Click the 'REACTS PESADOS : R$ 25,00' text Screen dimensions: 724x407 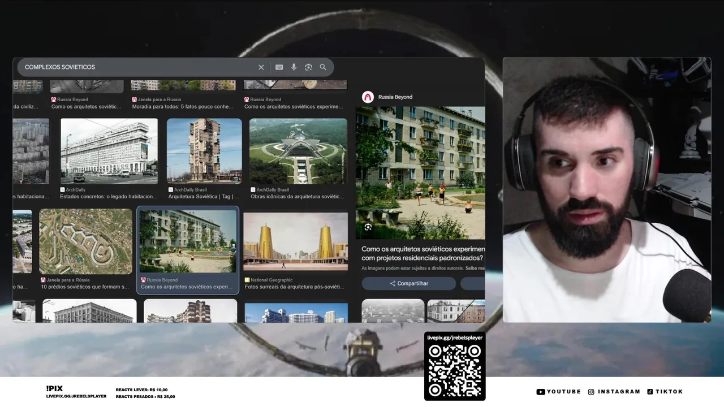pyautogui.click(x=145, y=397)
